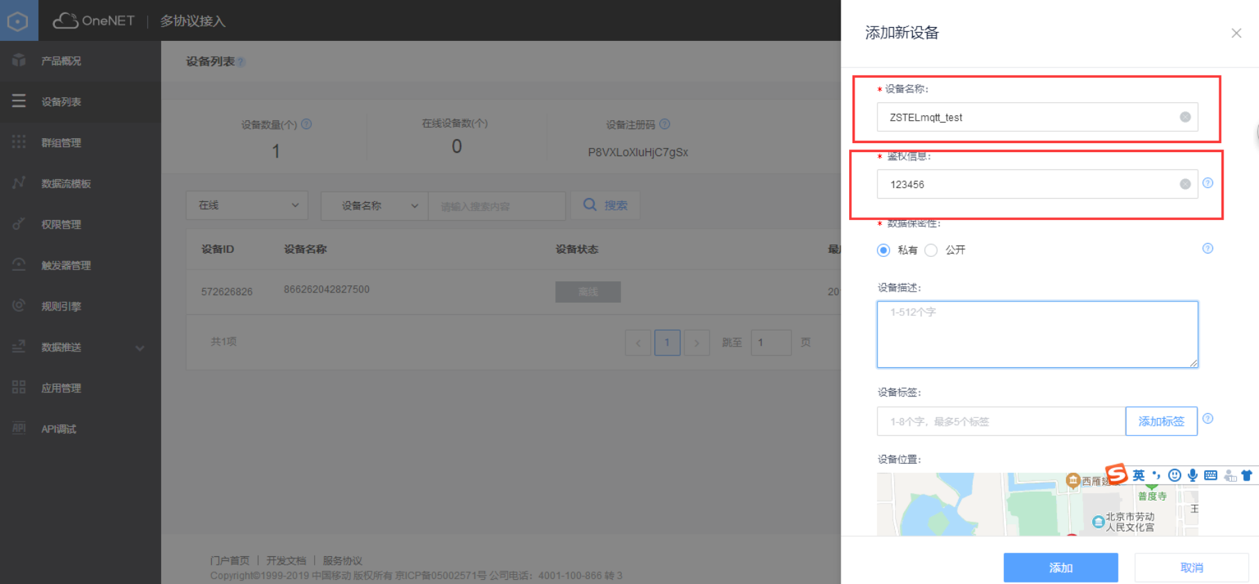This screenshot has width=1259, height=584.
Task: Click the IME soft keyboard icon
Action: [1210, 476]
